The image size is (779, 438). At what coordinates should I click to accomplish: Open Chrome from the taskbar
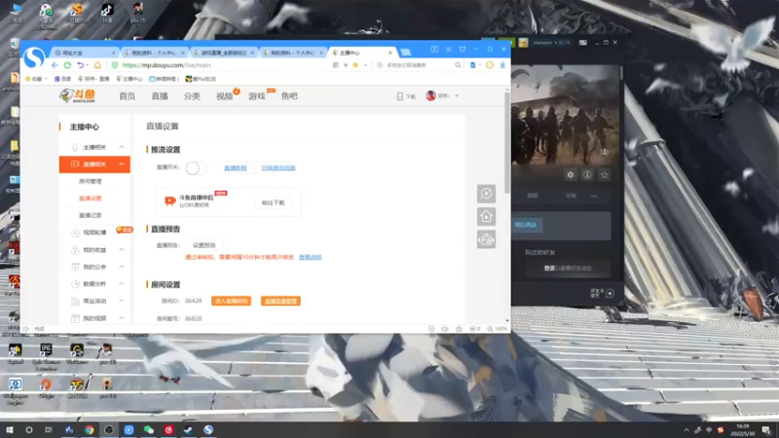click(89, 429)
